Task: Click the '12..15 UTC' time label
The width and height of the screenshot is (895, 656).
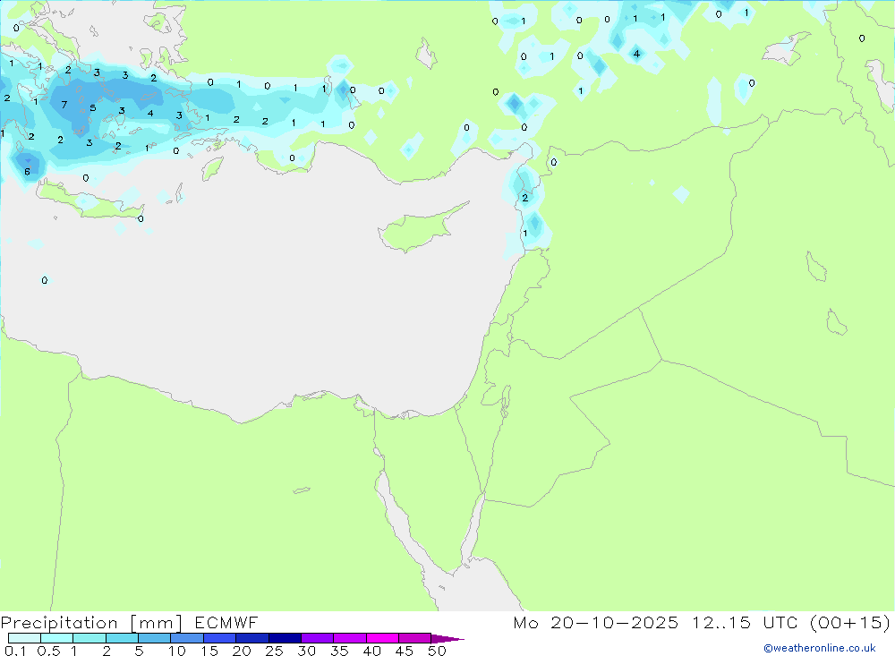Action: click(745, 623)
